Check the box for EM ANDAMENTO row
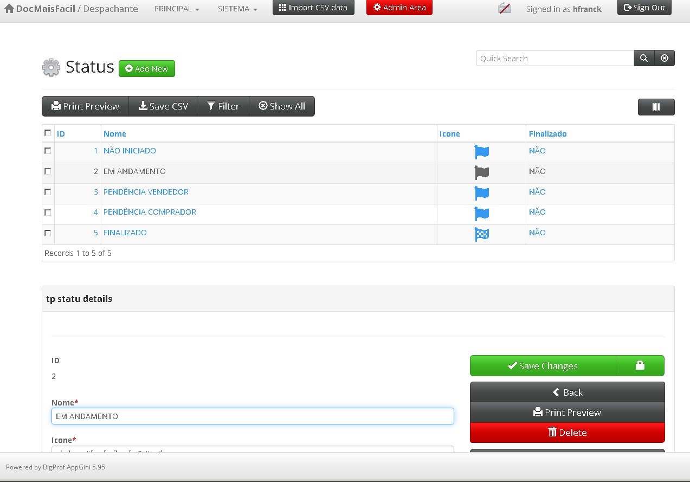Screen dimensions: 690x483 [x=48, y=171]
